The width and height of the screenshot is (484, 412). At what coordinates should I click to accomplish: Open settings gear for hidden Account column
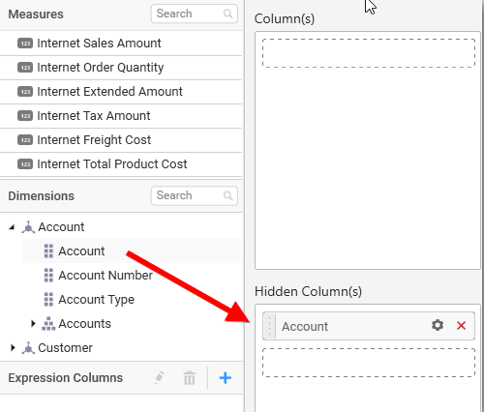pyautogui.click(x=438, y=325)
